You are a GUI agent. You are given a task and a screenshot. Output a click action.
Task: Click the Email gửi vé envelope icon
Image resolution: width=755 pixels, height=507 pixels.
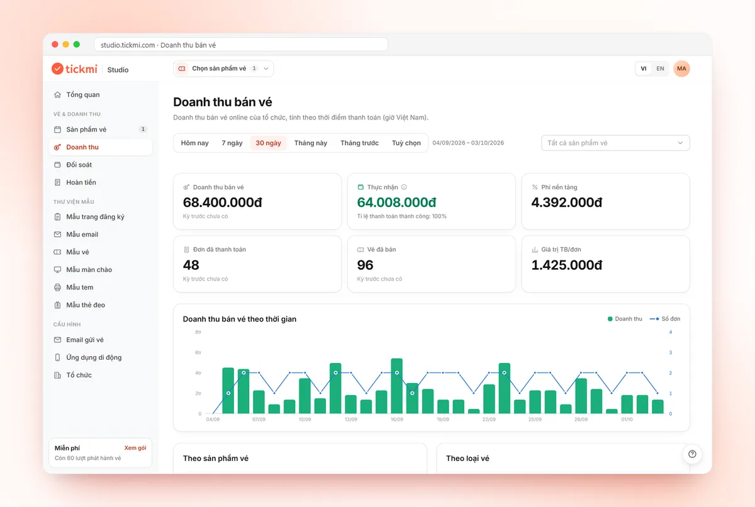[x=58, y=340]
